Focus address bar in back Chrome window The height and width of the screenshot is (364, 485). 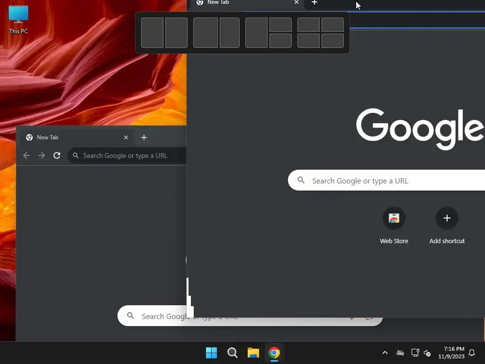127,155
